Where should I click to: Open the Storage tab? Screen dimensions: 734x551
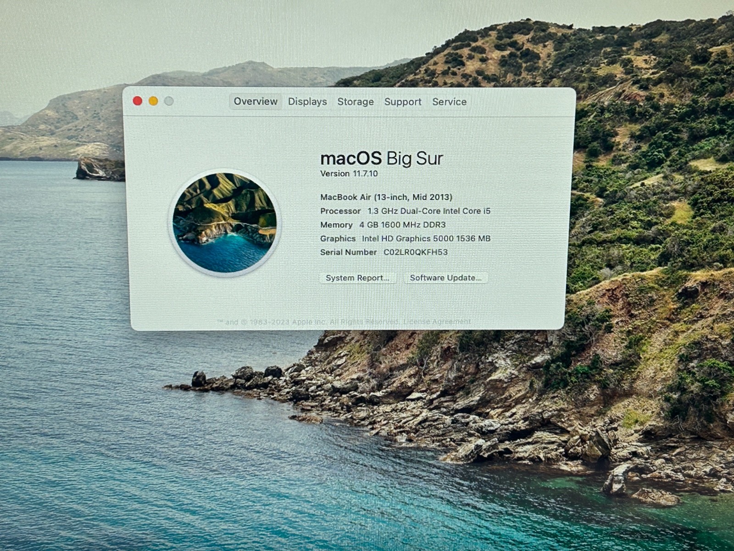coord(356,101)
